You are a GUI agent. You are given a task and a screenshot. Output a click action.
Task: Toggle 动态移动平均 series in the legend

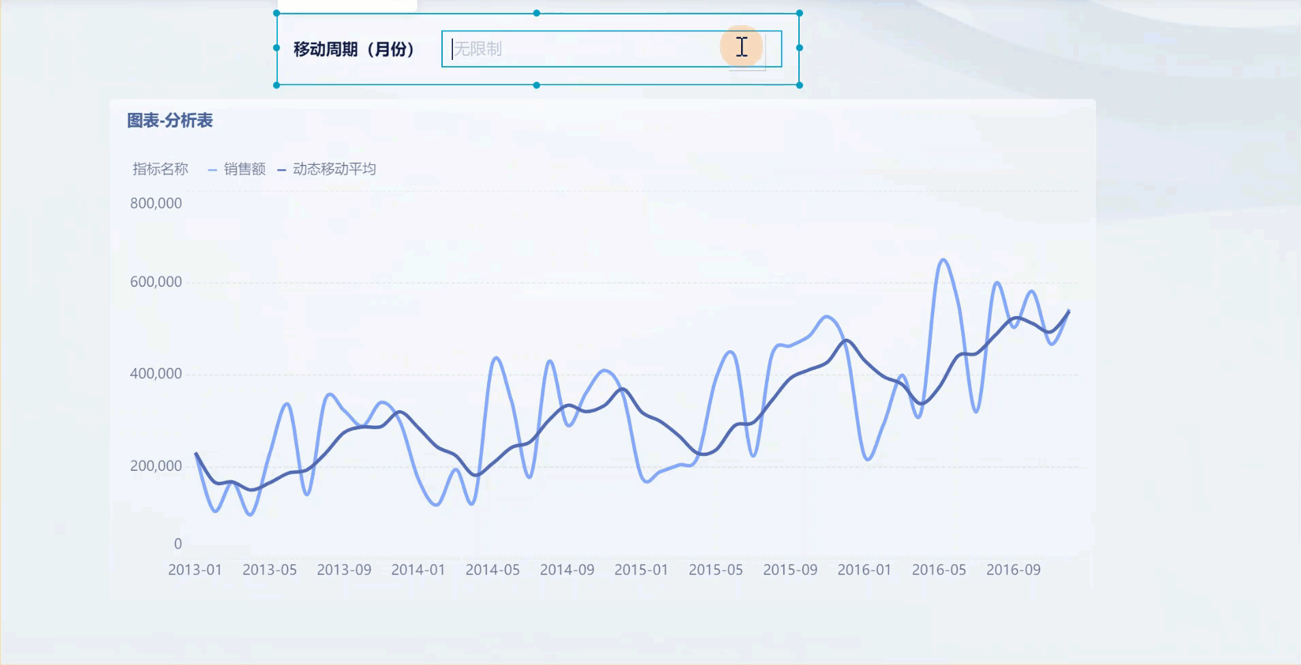click(x=327, y=169)
